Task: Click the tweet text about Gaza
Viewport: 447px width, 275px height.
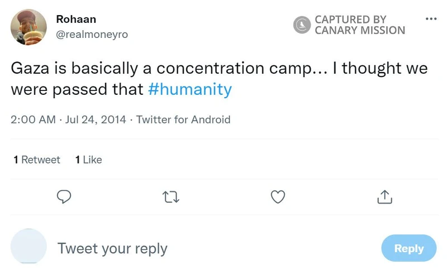Action: coord(219,79)
